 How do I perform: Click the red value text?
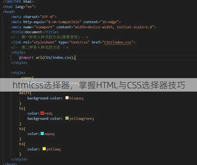[x=48, y=113]
